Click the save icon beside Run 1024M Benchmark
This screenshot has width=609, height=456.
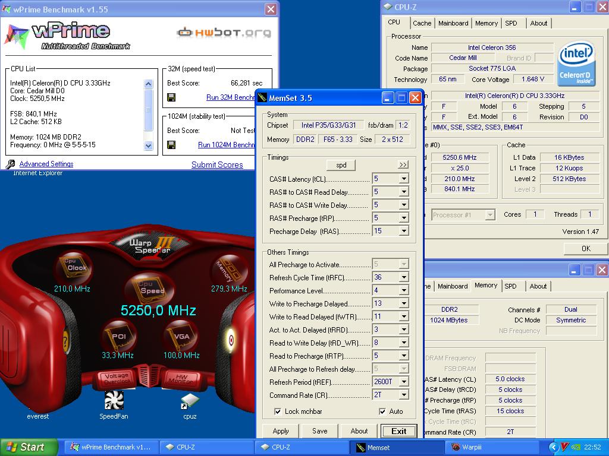coord(171,145)
